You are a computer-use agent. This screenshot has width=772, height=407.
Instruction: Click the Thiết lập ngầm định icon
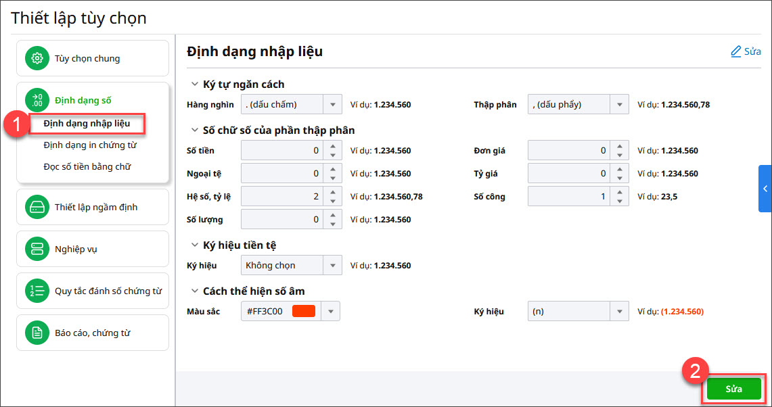(37, 207)
